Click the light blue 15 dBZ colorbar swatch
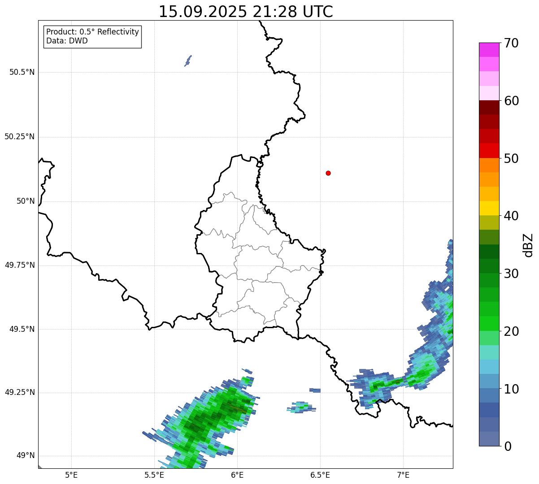539x484 pixels. [x=489, y=367]
